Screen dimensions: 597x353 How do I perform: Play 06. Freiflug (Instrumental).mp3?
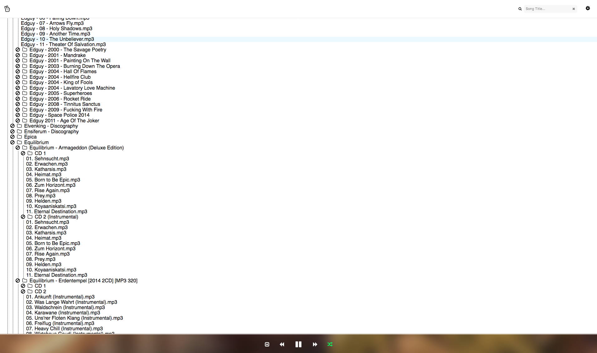[60, 323]
